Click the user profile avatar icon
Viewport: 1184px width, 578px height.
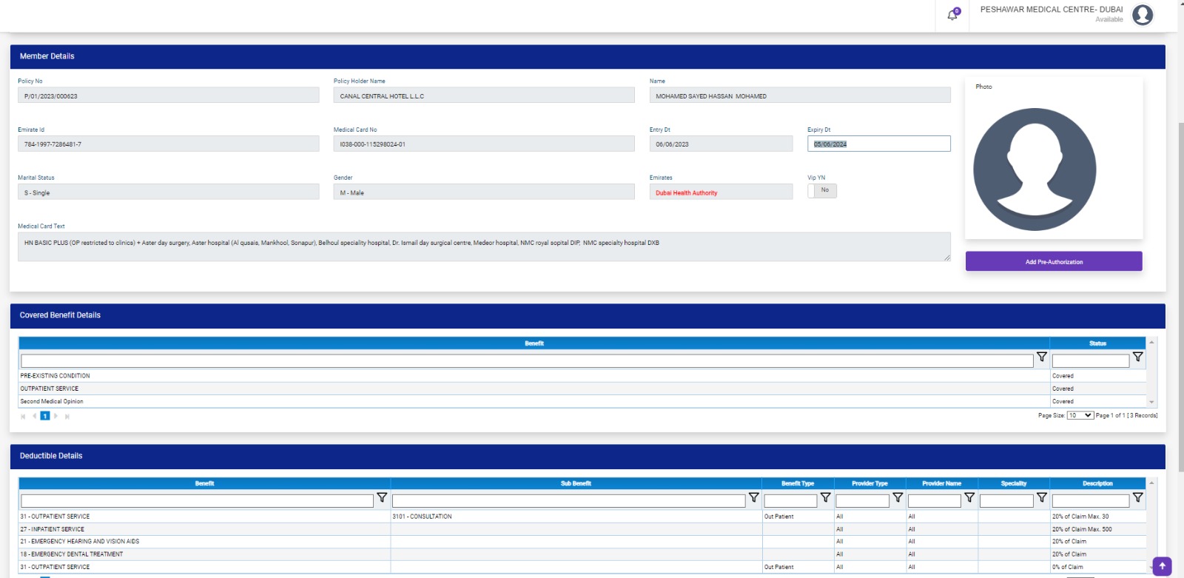(x=1143, y=15)
